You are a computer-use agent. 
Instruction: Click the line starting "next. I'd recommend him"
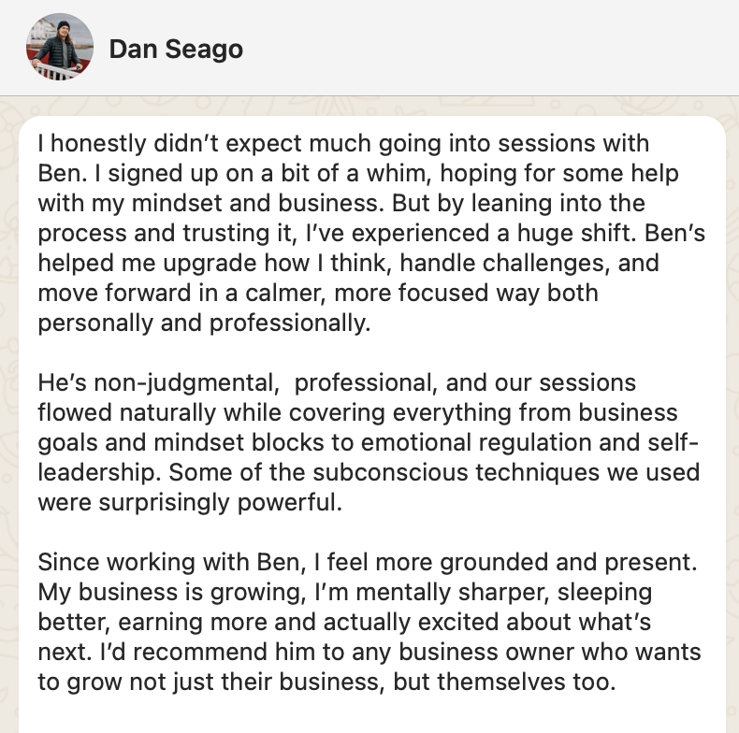coord(369,652)
